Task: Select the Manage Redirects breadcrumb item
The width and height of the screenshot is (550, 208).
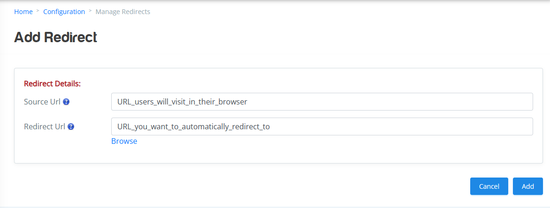Action: [x=123, y=12]
